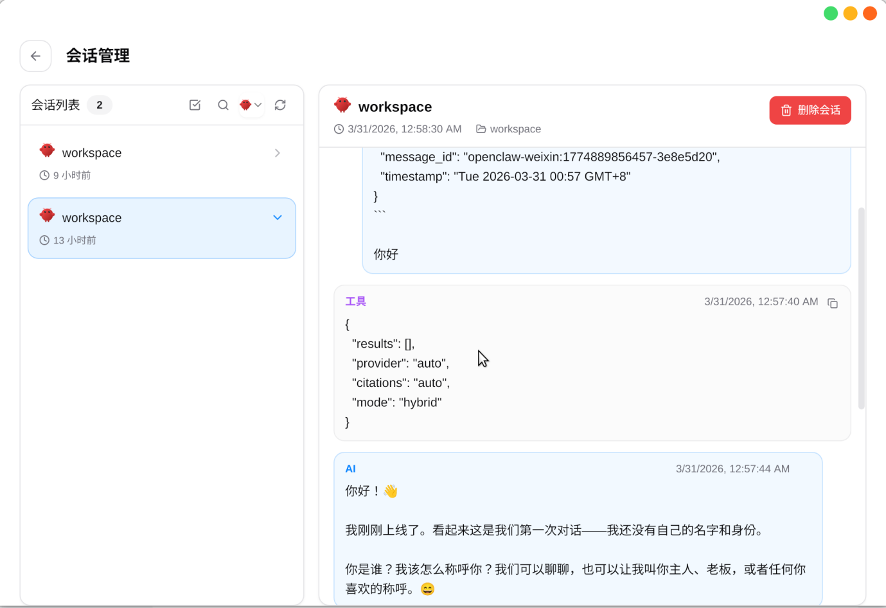The image size is (886, 608).
Task: Click the yellow window control button
Action: tap(850, 13)
